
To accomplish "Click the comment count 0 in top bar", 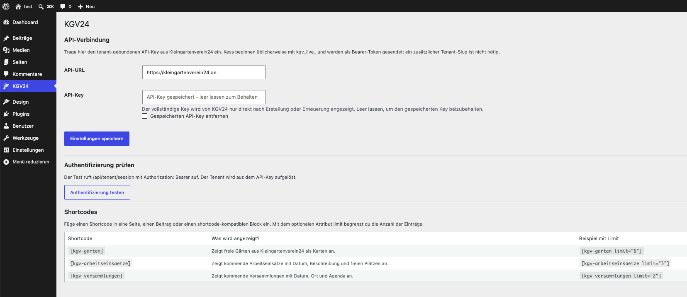I will (x=70, y=7).
